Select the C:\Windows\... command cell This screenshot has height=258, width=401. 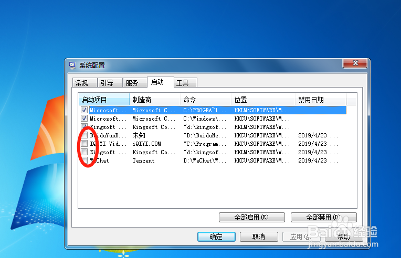tap(205, 119)
